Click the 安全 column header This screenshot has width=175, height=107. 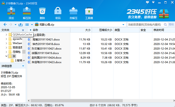click(146, 30)
